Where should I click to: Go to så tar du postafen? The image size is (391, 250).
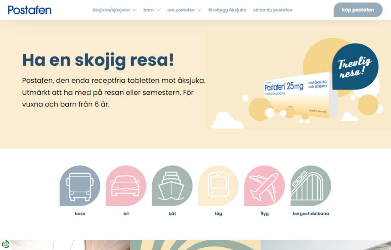(273, 10)
